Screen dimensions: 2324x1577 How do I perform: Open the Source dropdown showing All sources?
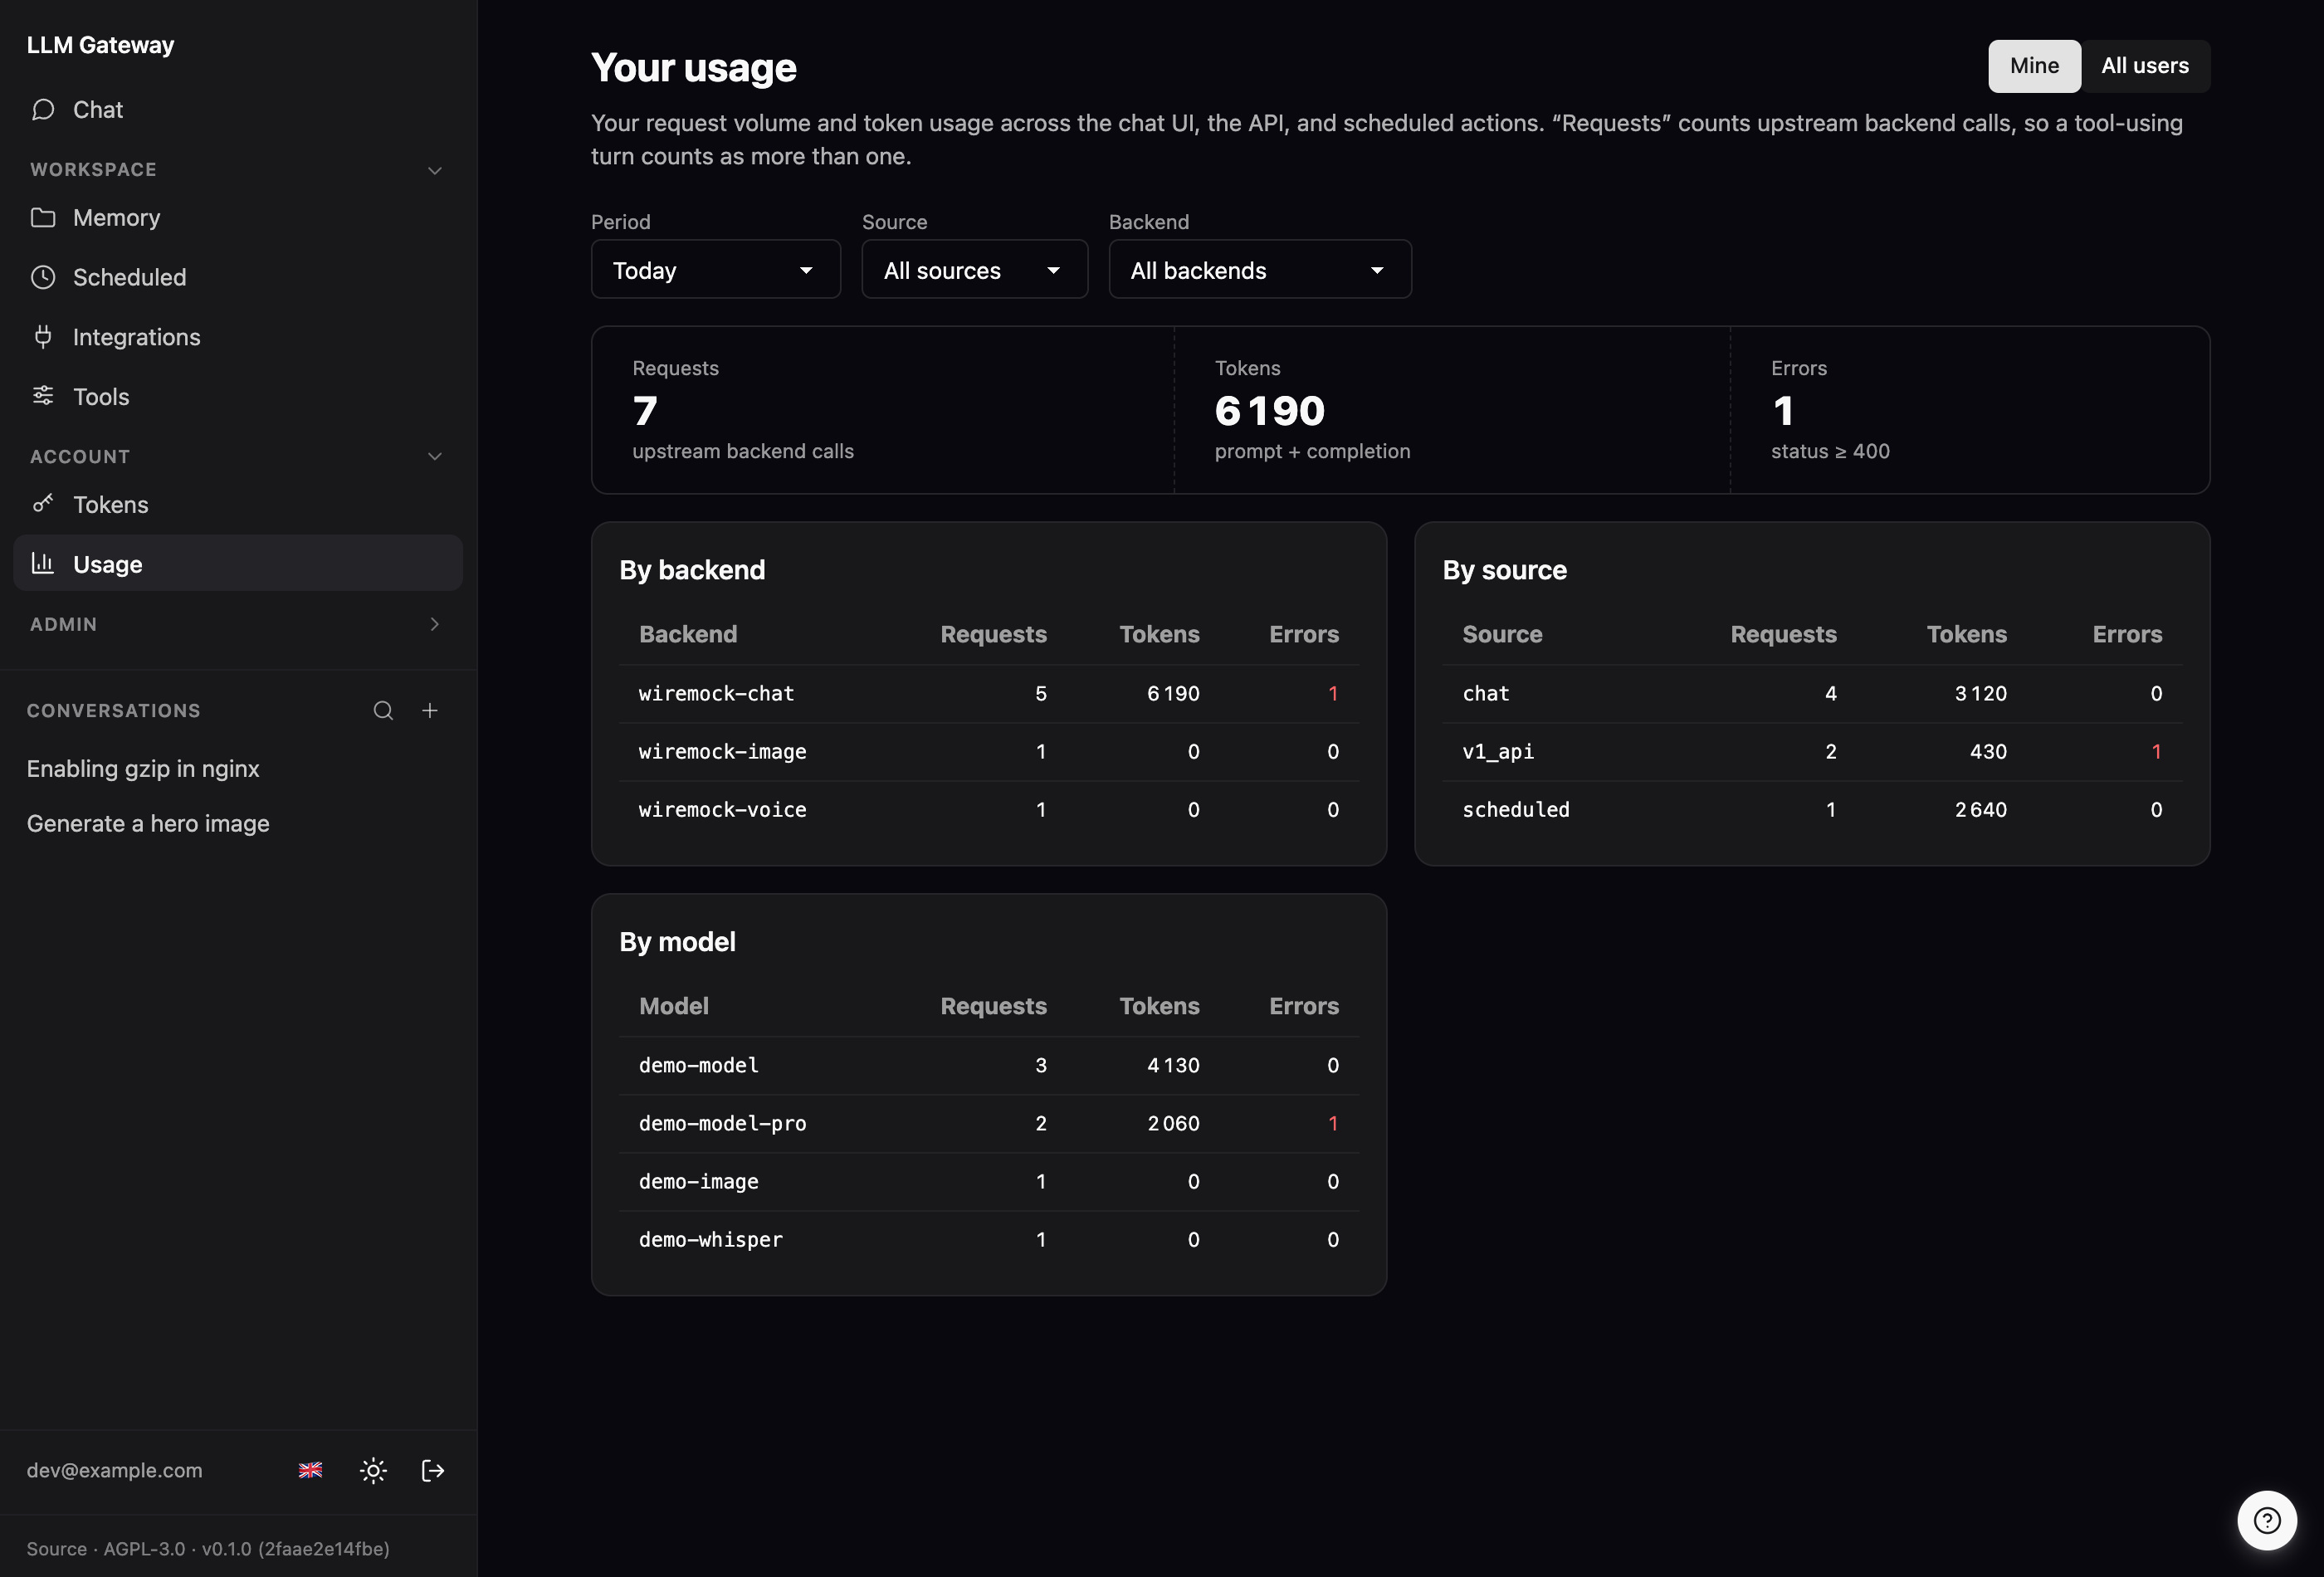(x=974, y=269)
